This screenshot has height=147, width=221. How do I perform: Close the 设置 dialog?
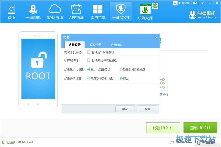[156, 38]
